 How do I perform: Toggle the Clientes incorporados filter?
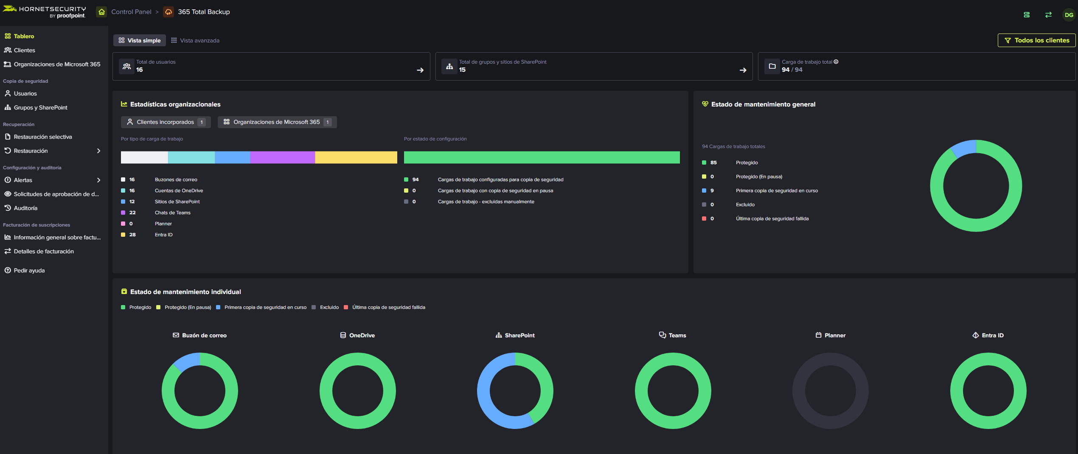pyautogui.click(x=166, y=122)
